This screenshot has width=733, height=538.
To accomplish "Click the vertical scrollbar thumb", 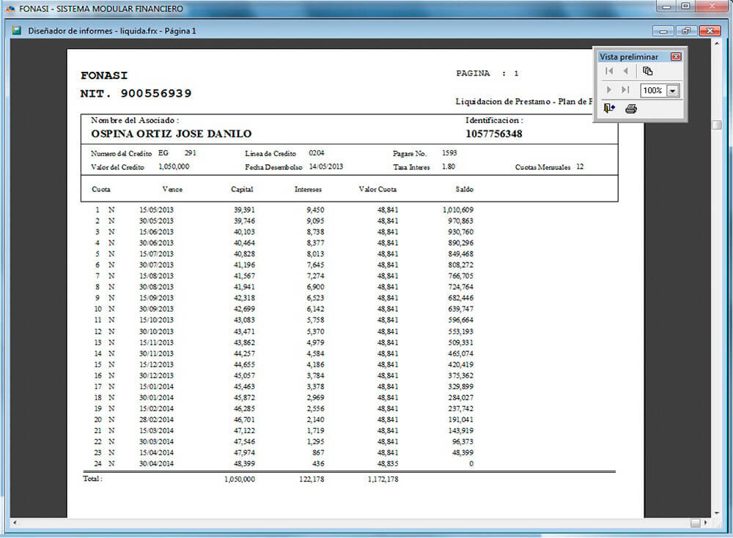I will [717, 125].
